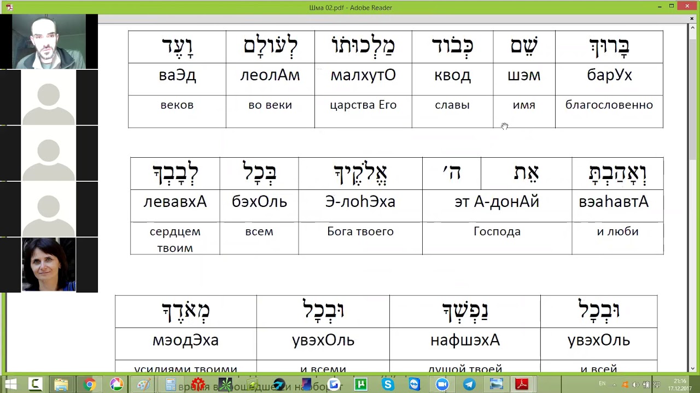Click the transliteration 'бэхОль'
The image size is (700, 393).
click(x=259, y=201)
